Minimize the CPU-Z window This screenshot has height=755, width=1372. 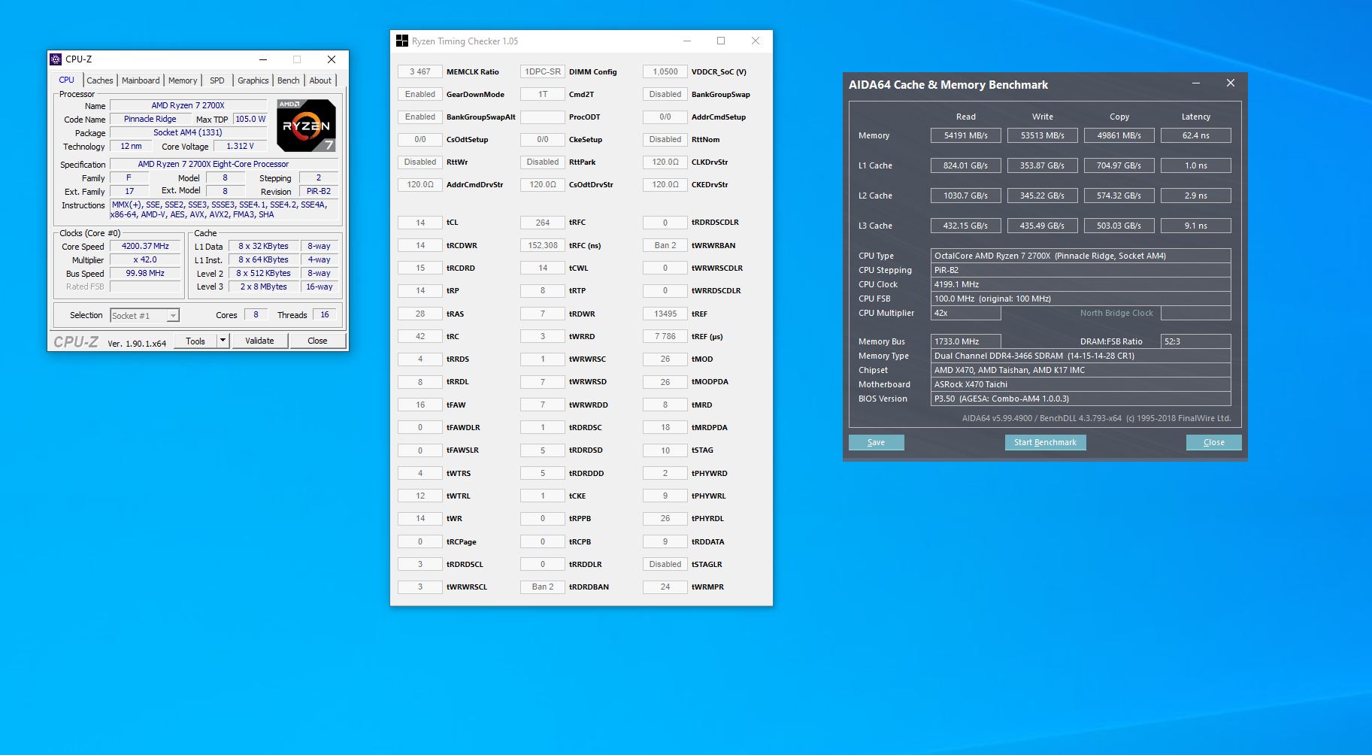(x=263, y=59)
